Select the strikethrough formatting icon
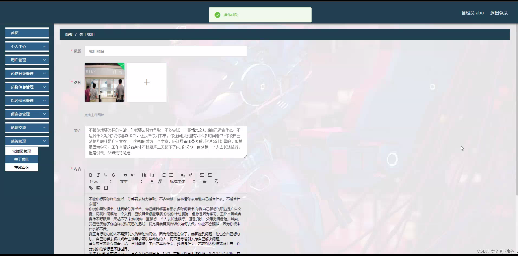 (x=113, y=175)
